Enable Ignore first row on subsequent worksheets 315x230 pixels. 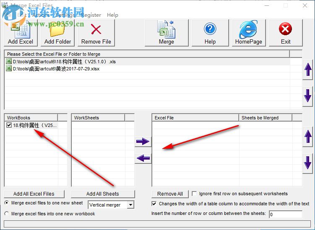pyautogui.click(x=194, y=194)
